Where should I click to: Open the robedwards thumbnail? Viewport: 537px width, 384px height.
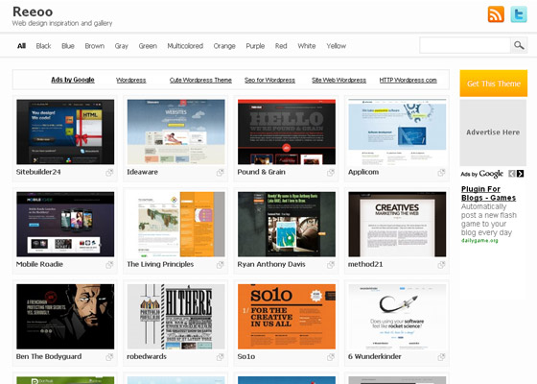tap(176, 317)
